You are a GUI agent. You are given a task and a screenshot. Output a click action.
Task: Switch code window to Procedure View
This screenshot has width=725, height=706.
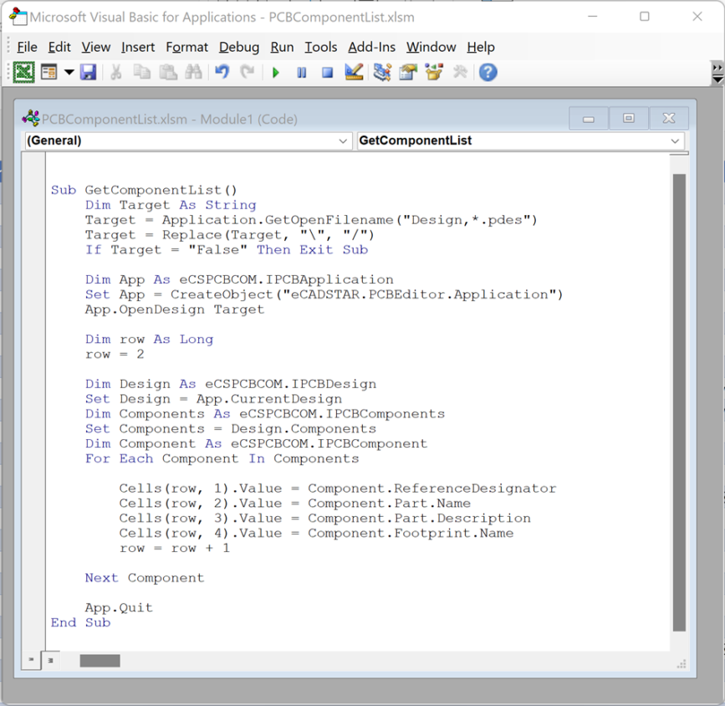(x=31, y=660)
